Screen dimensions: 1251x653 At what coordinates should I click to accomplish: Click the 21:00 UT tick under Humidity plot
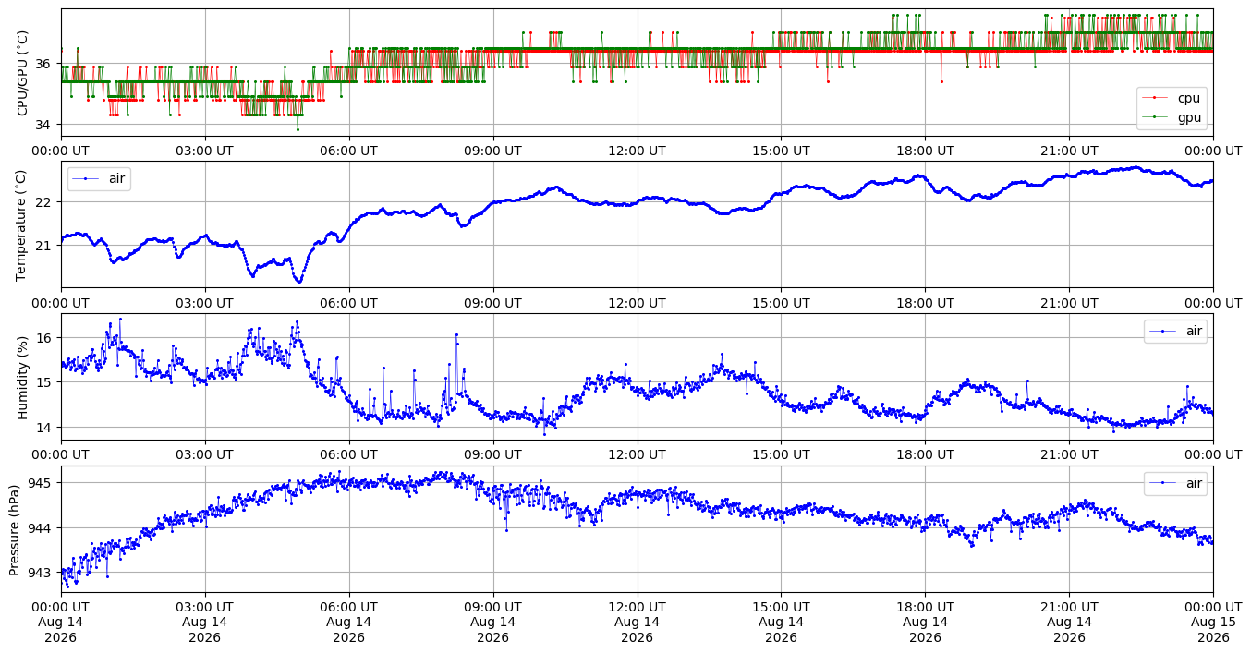1069,454
